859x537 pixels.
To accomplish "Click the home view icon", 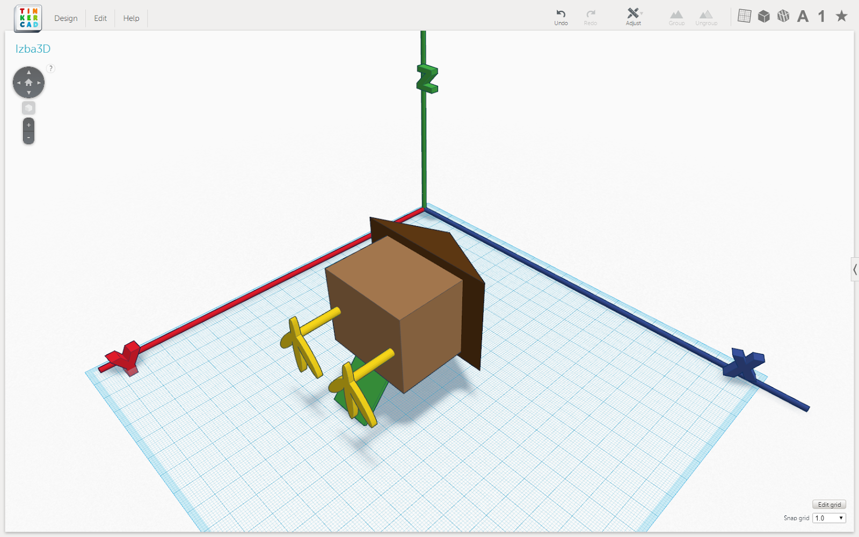I will tap(28, 83).
